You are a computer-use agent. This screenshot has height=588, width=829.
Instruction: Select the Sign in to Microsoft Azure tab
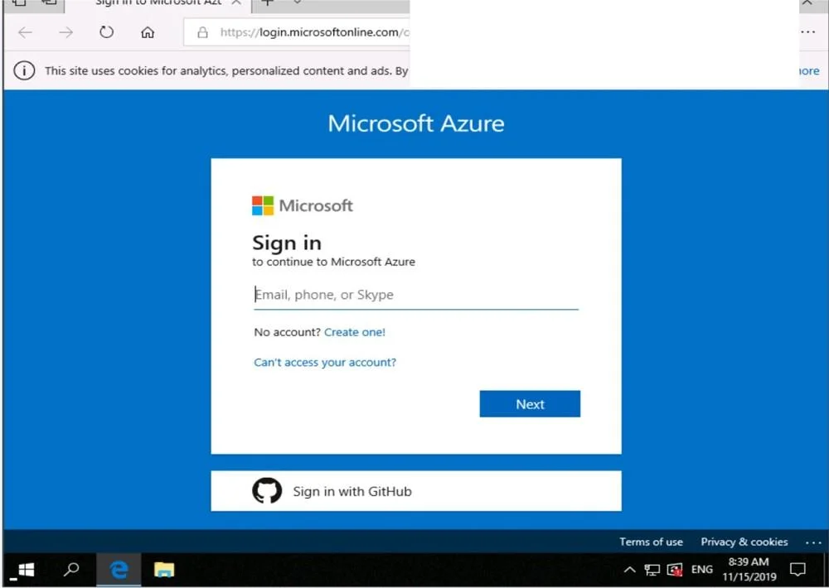coord(158,3)
